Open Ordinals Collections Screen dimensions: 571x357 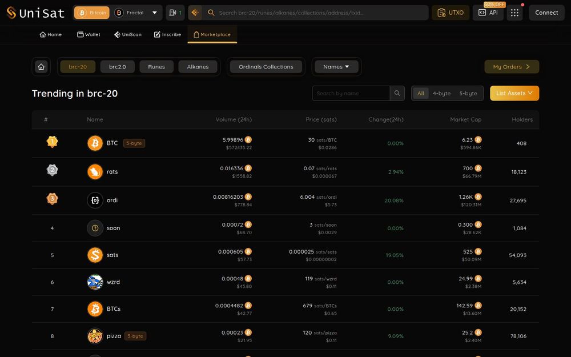(x=266, y=67)
